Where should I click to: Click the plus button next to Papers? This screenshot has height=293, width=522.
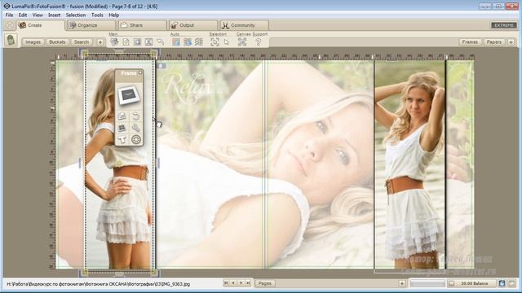tap(511, 42)
